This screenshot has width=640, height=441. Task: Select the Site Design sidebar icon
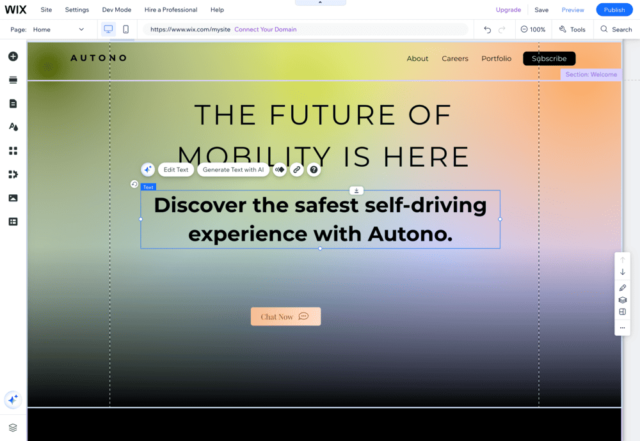[x=13, y=127]
